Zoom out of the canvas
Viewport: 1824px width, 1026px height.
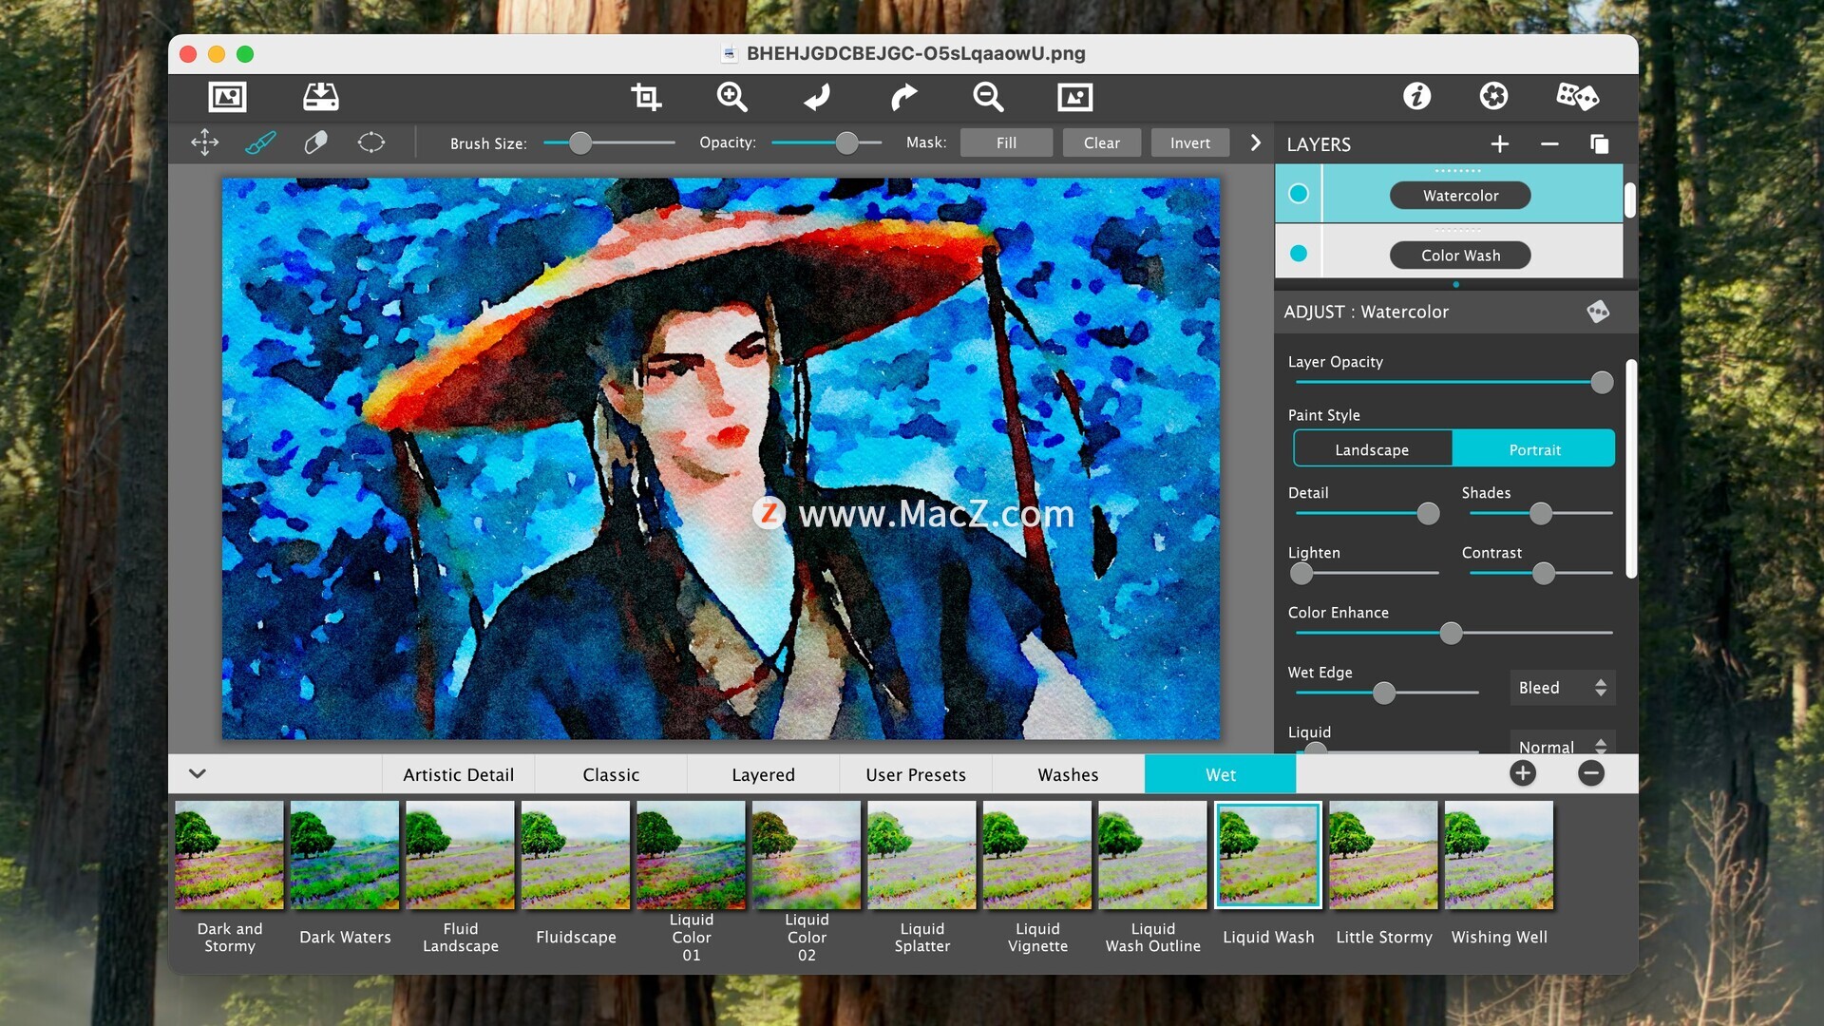988,97
